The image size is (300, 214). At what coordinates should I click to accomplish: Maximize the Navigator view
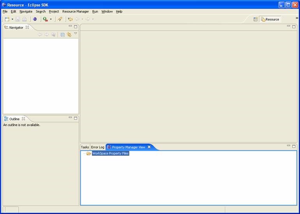(76, 26)
